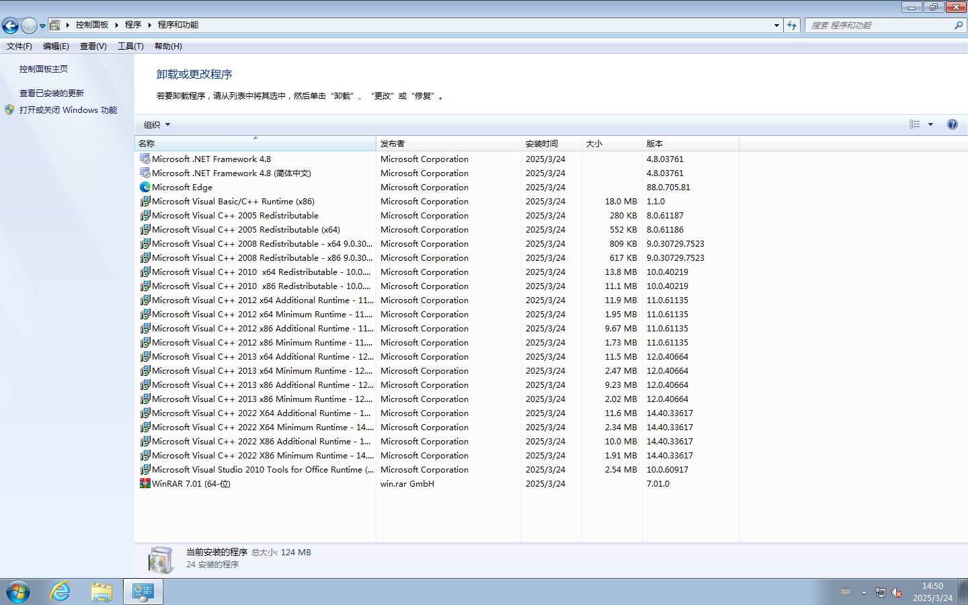Click the Microsoft Edge program icon
This screenshot has height=605, width=968.
coord(145,188)
